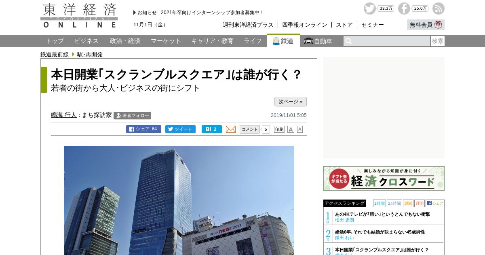Image resolution: width=485 pixels, height=255 pixels.
Task: Click the Shibuya skyscraper article photo
Action: coord(179,200)
